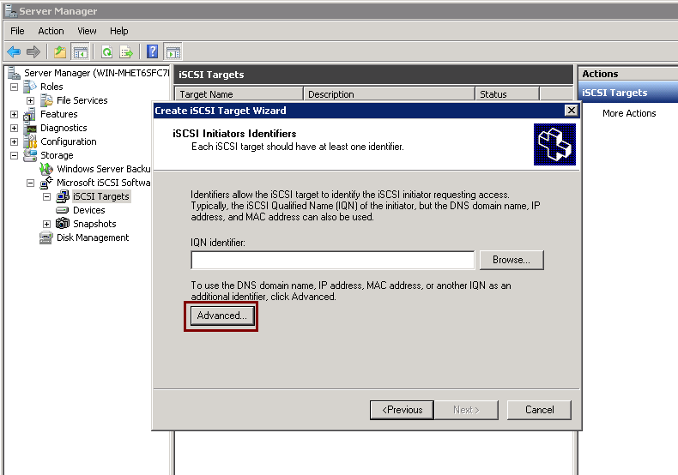The image size is (678, 475).
Task: Click the Show/Hide Console Tree icon
Action: tap(81, 51)
